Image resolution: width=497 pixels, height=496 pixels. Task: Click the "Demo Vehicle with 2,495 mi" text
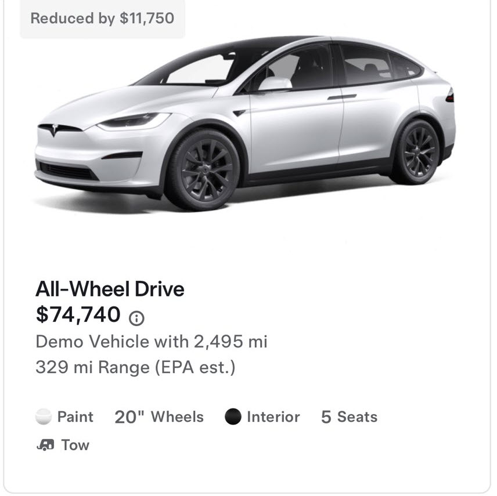point(152,341)
